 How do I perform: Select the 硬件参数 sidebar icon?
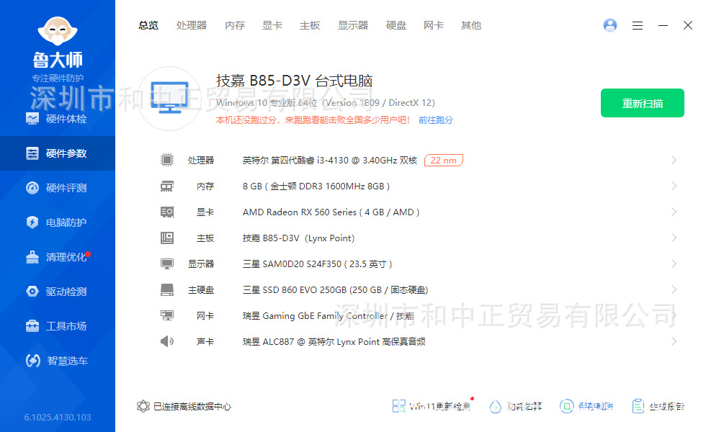32,153
